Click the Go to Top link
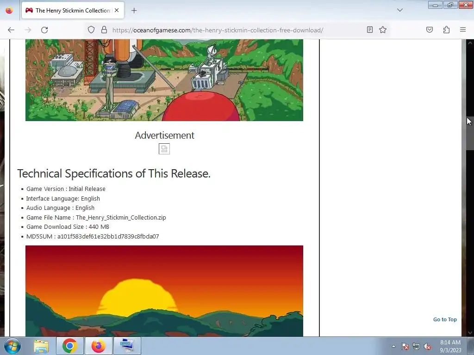The image size is (474, 355). (x=445, y=319)
